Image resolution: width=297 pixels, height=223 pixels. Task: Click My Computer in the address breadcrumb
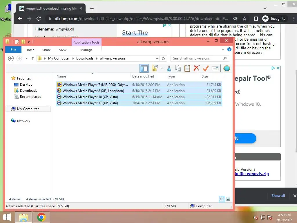(x=59, y=58)
